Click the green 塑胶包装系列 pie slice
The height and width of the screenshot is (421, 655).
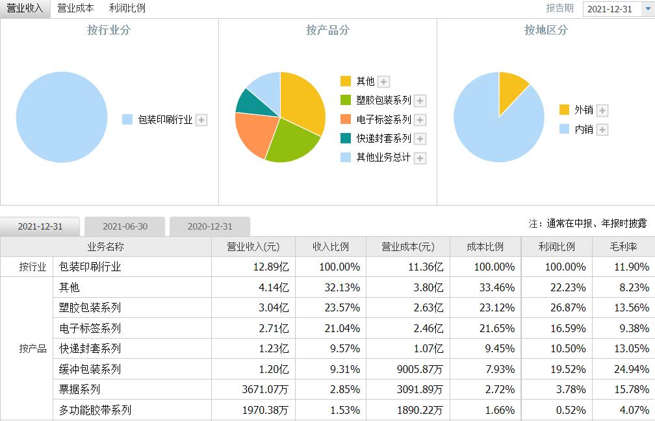click(x=291, y=141)
